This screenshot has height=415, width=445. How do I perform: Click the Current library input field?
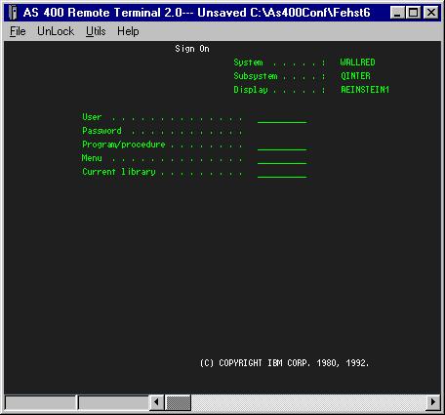tap(282, 172)
